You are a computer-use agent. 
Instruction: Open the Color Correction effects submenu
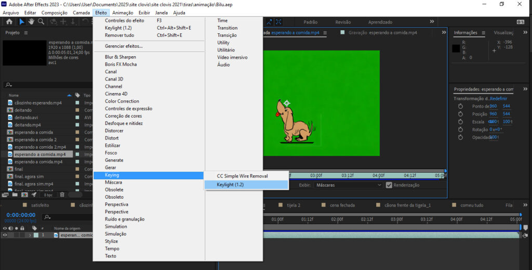click(122, 101)
